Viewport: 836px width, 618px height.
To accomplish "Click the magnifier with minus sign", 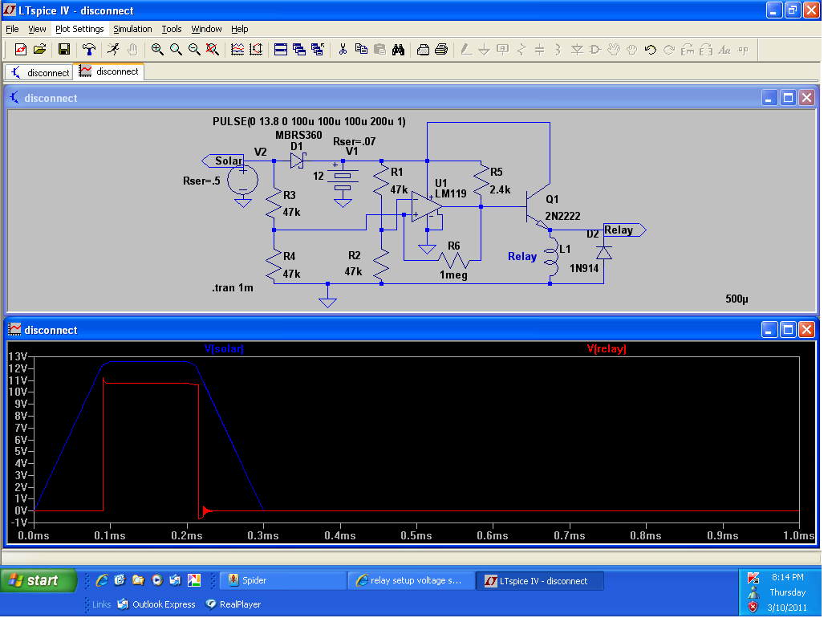I will [194, 50].
